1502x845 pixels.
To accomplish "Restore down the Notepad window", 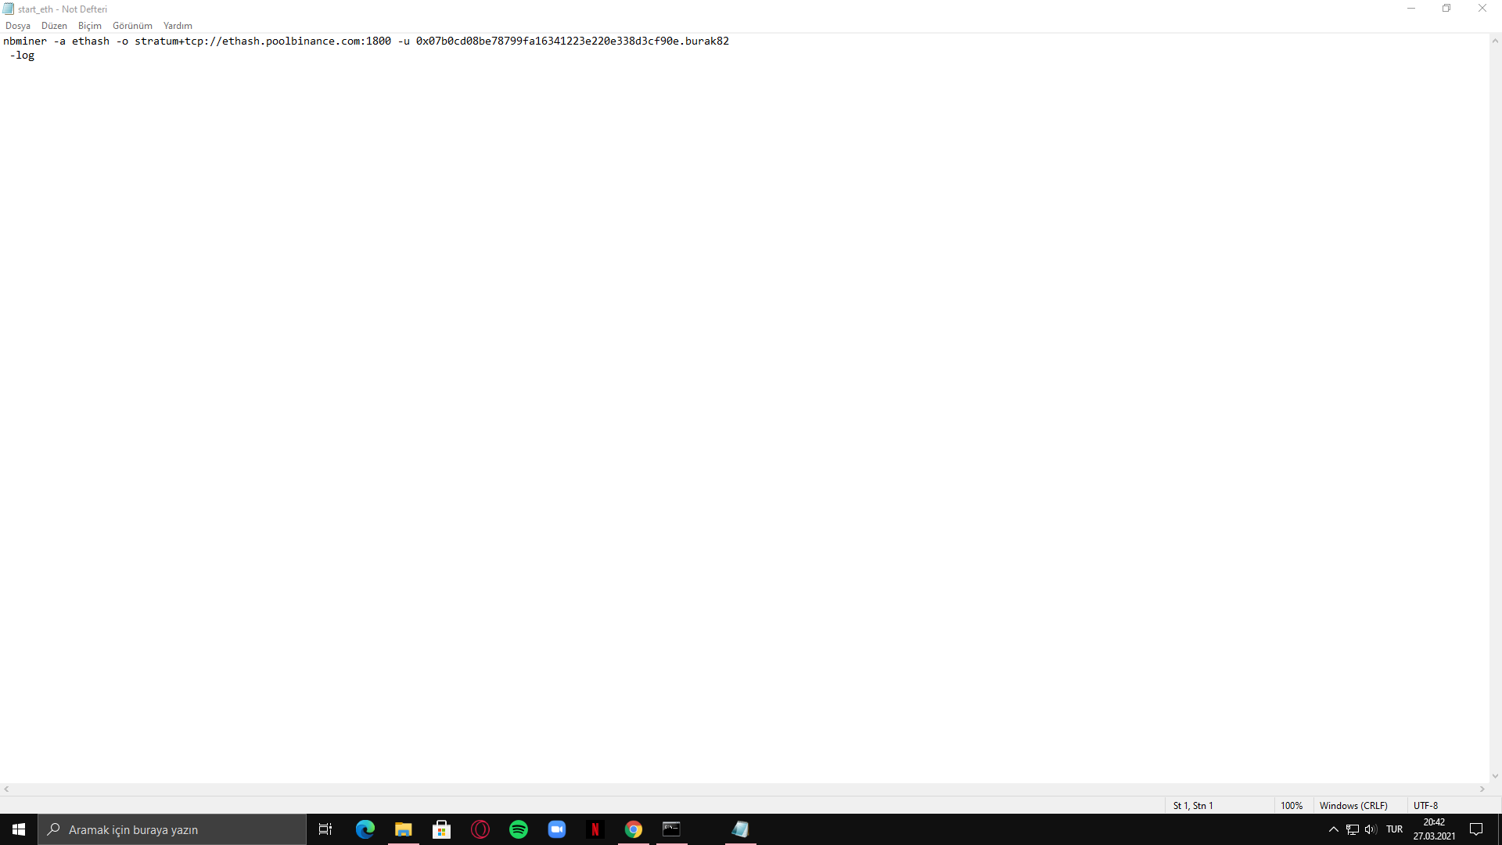I will pos(1446,9).
